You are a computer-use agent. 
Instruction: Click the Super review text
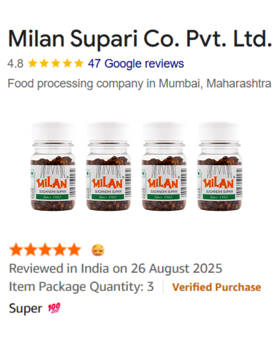[x=26, y=309]
